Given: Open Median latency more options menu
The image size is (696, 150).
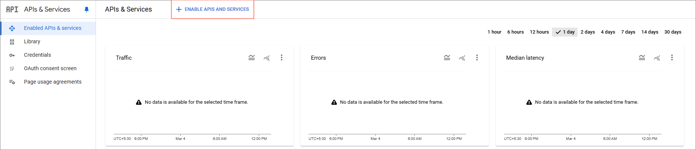Looking at the screenshot, I should (x=672, y=58).
